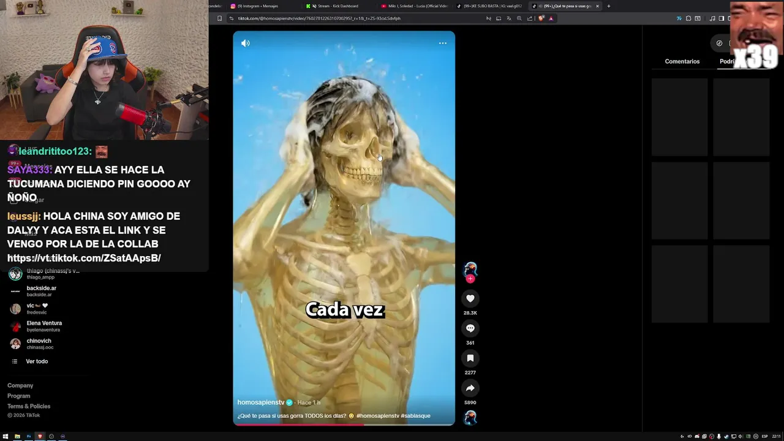Click the translate icon in address bar

(509, 18)
